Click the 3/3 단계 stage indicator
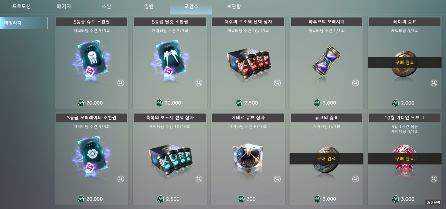446x209 pixels. pos(433,202)
